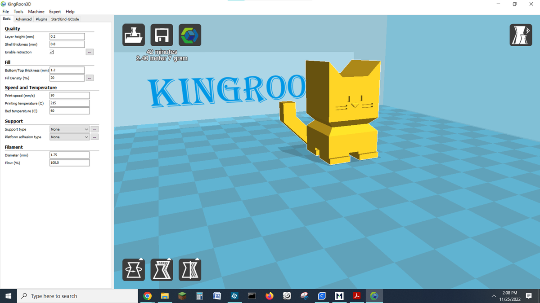
Task: Open the Expert menu
Action: click(55, 11)
